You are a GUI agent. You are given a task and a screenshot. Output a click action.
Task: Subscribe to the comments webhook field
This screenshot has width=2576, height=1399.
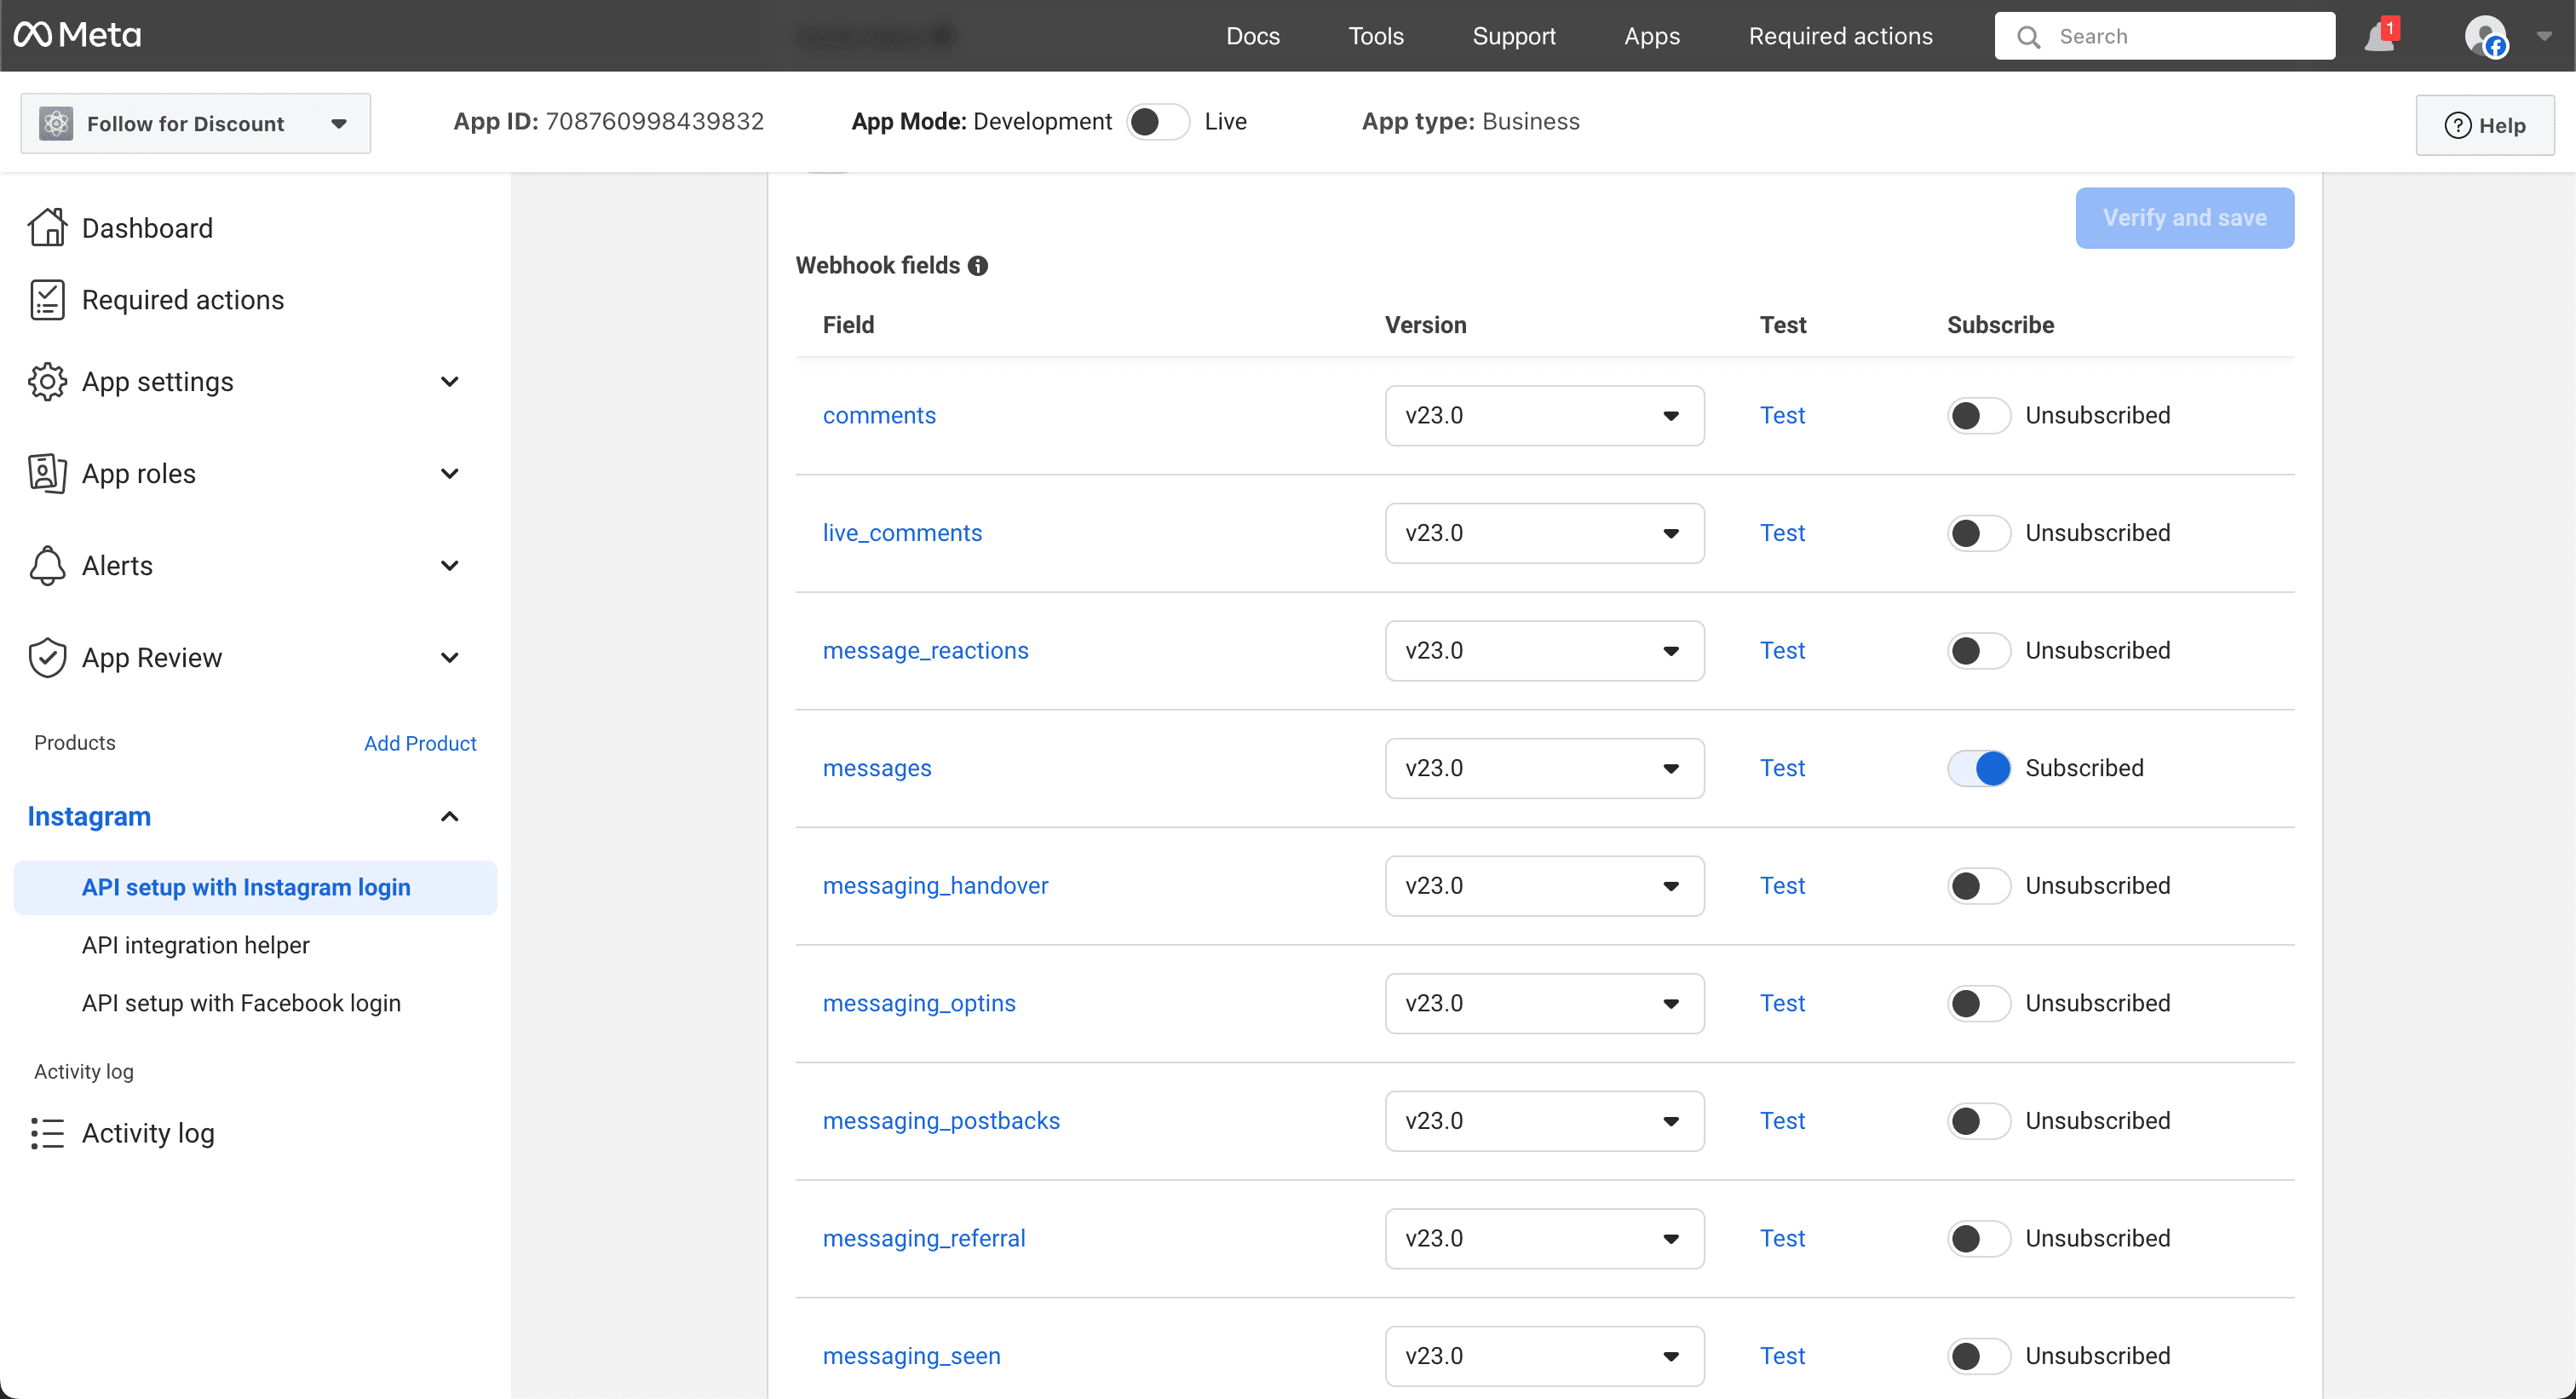1978,416
